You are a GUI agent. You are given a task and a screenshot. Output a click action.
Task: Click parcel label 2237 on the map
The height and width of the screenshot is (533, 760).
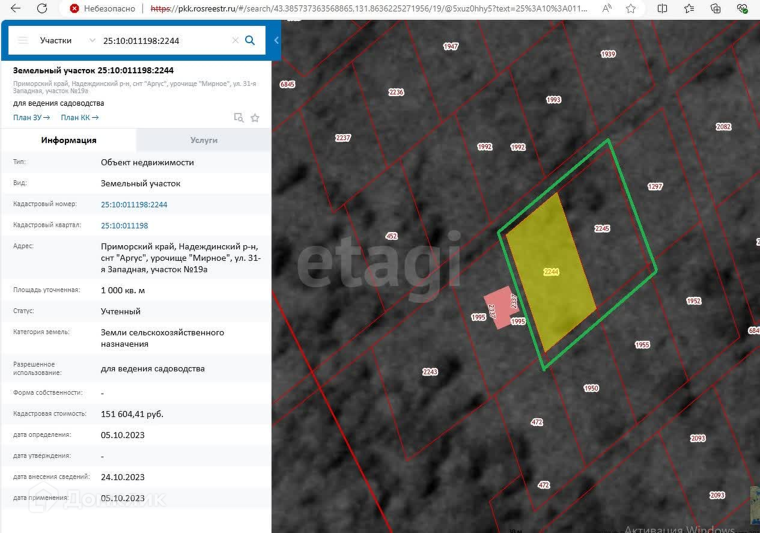[x=342, y=138]
